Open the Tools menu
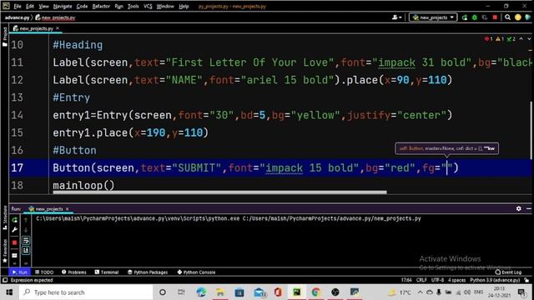The width and height of the screenshot is (534, 300). 133,6
